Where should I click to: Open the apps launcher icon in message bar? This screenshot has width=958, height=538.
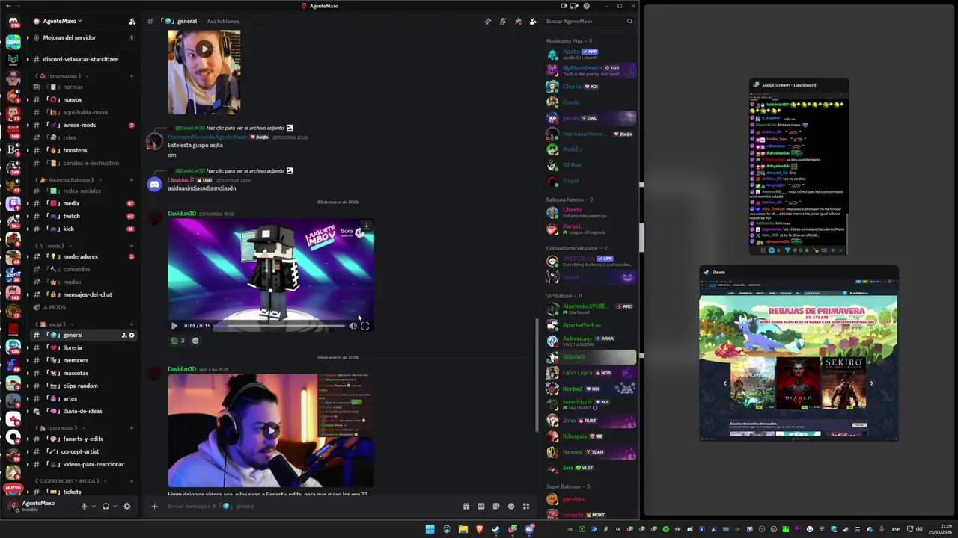(526, 506)
